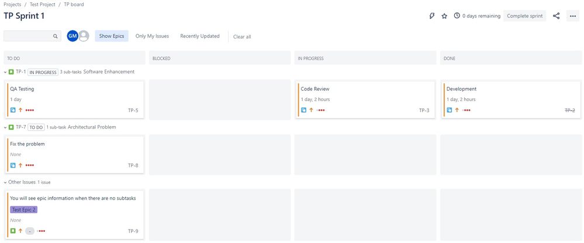
Task: Open the Development card
Action: [x=511, y=99]
